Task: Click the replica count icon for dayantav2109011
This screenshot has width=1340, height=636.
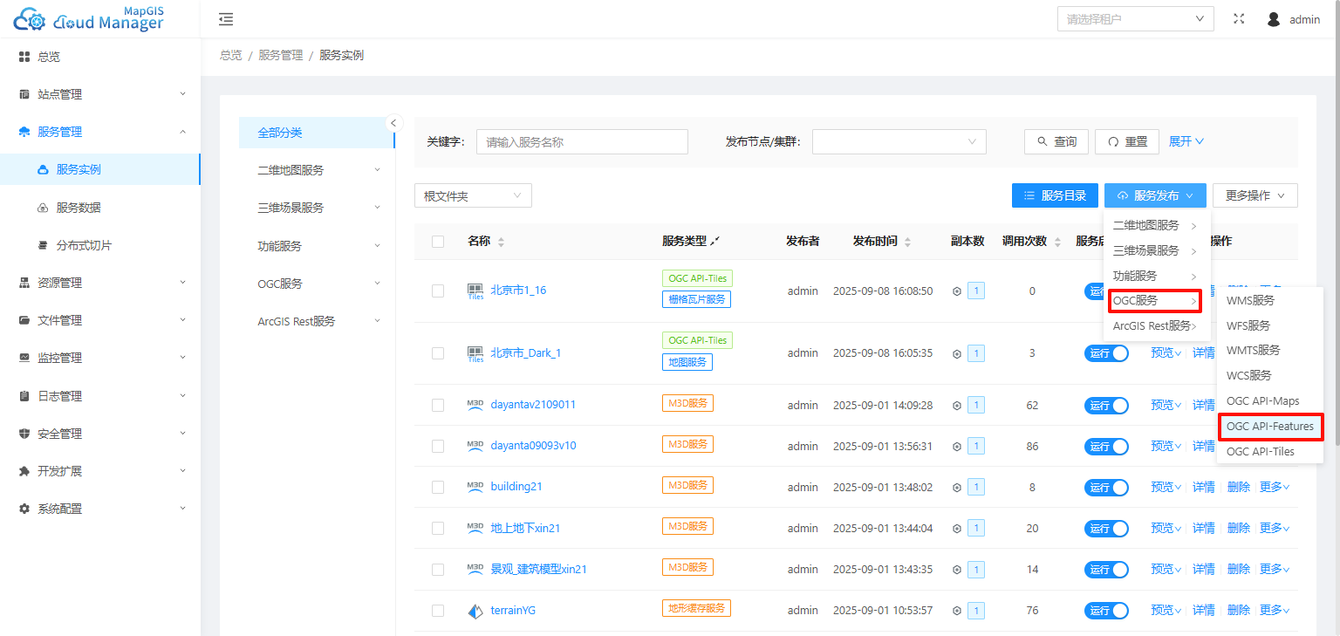Action: [x=957, y=406]
